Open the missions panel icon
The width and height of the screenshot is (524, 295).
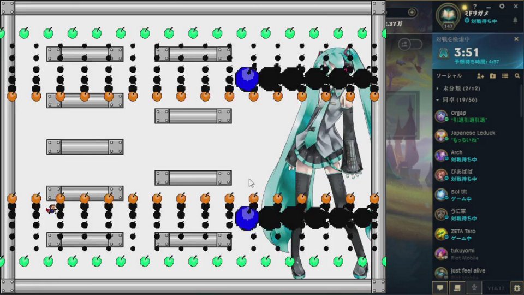click(457, 288)
